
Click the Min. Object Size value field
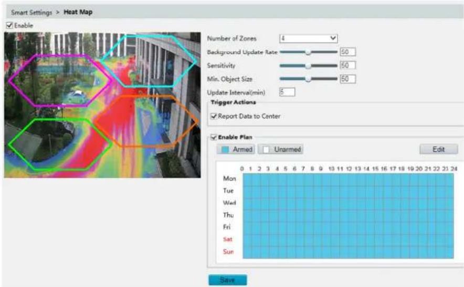coord(347,79)
